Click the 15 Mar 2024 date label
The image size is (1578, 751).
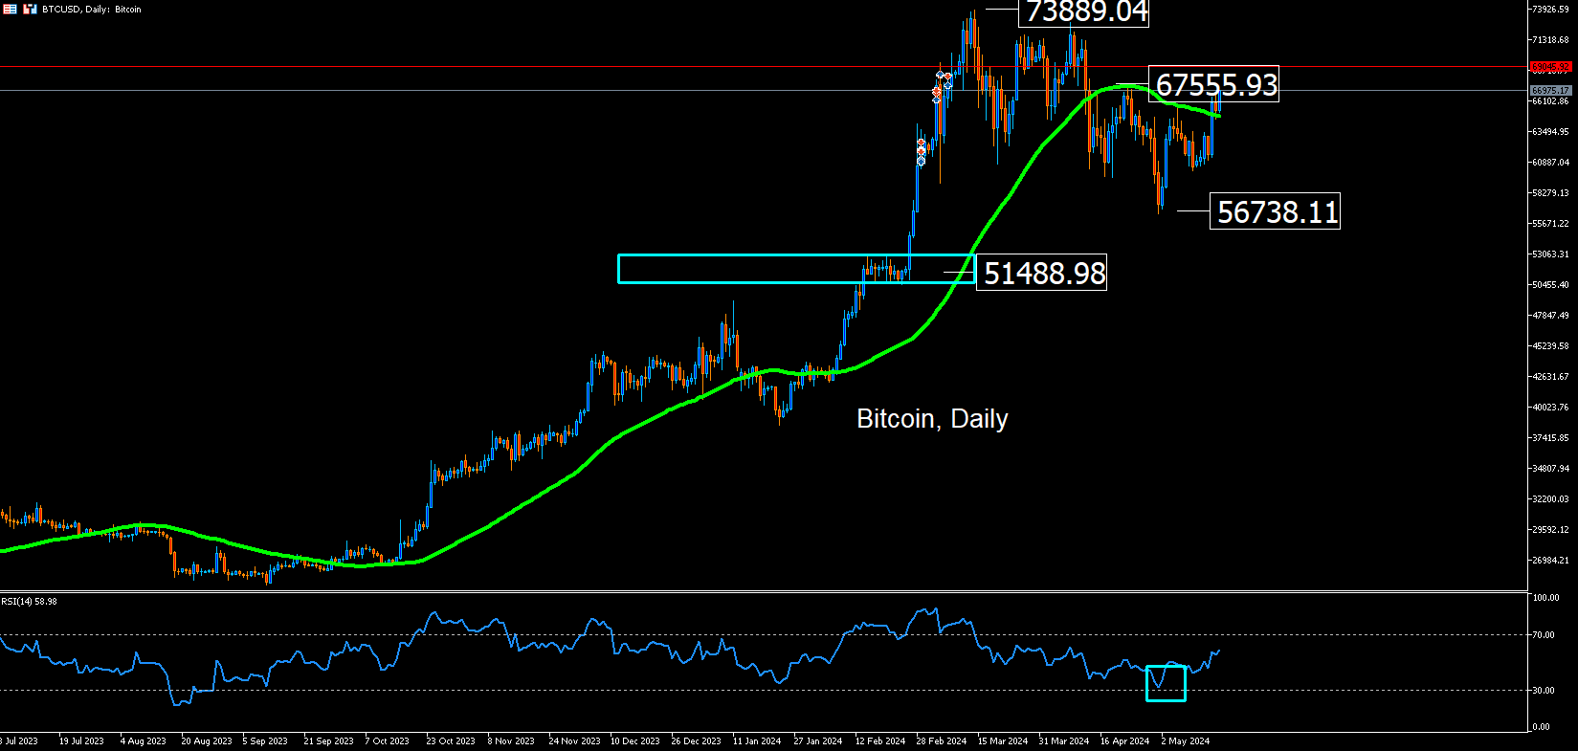(x=1003, y=741)
